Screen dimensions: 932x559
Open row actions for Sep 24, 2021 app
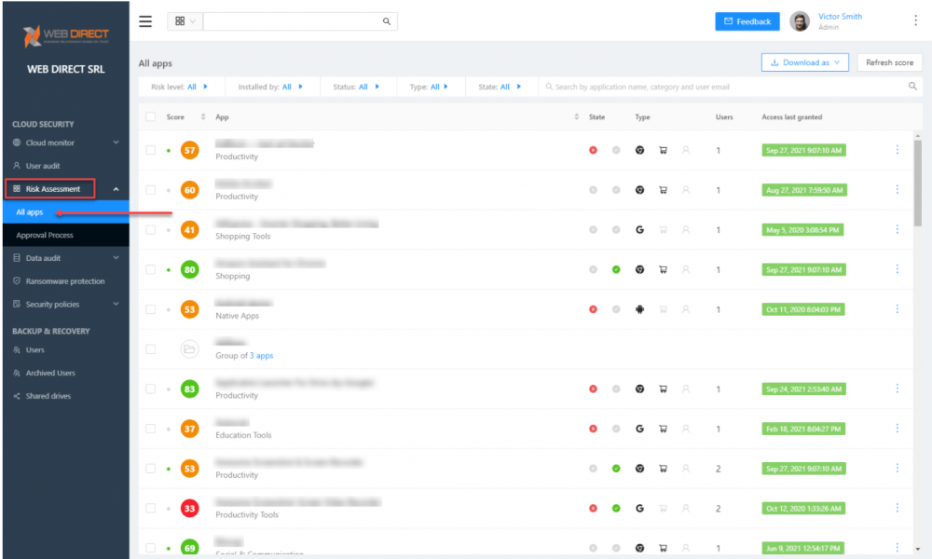[898, 389]
